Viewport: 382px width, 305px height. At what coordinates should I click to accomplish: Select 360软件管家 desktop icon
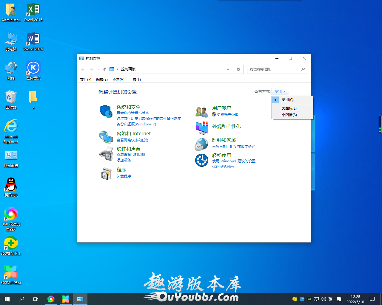[x=11, y=275]
